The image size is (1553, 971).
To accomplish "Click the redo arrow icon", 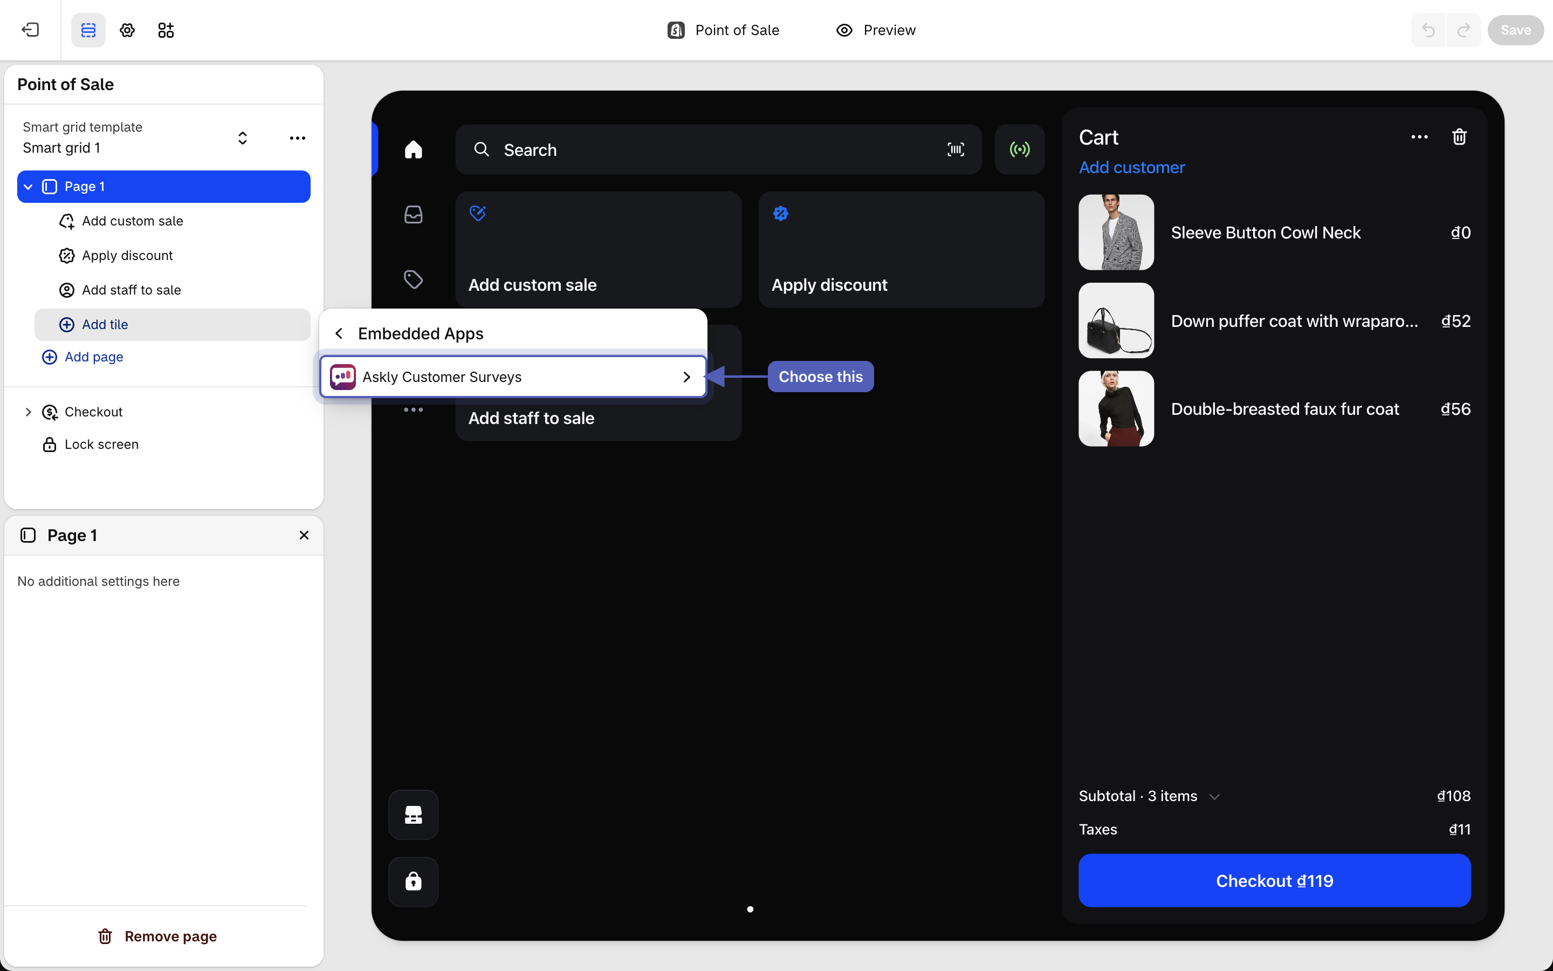I will click(x=1464, y=30).
